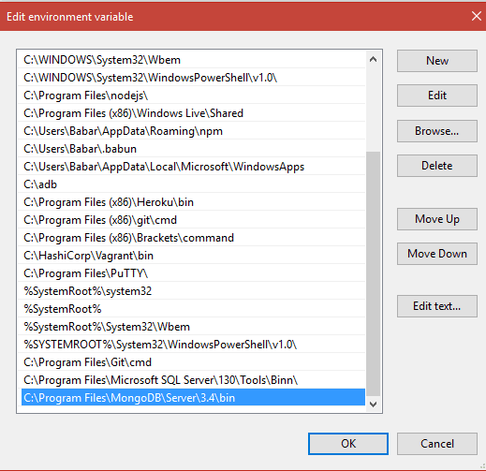
Task: Select the C:\Users\Babar\.babun entry
Action: (x=192, y=149)
